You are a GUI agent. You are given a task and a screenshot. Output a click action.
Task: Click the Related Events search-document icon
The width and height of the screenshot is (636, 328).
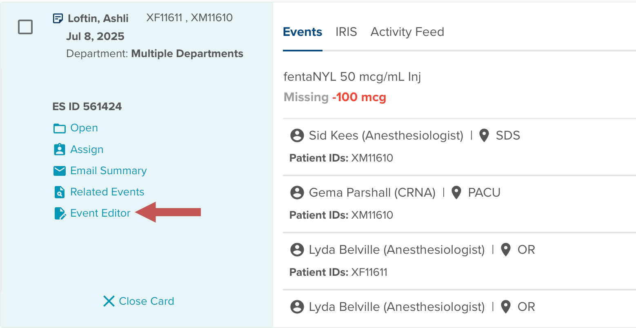[x=60, y=192]
